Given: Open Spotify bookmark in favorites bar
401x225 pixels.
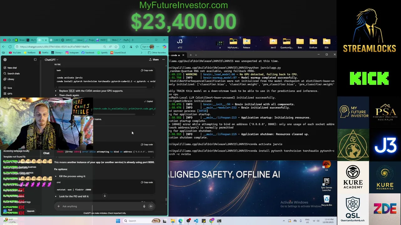Looking at the screenshot, I should click(102, 52).
